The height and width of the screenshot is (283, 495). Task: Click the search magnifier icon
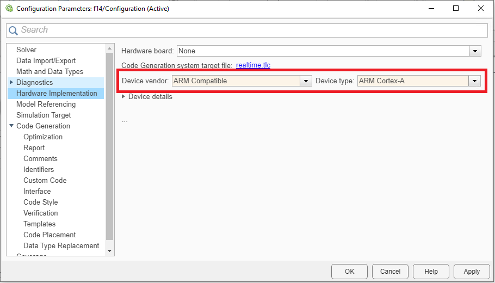point(13,30)
